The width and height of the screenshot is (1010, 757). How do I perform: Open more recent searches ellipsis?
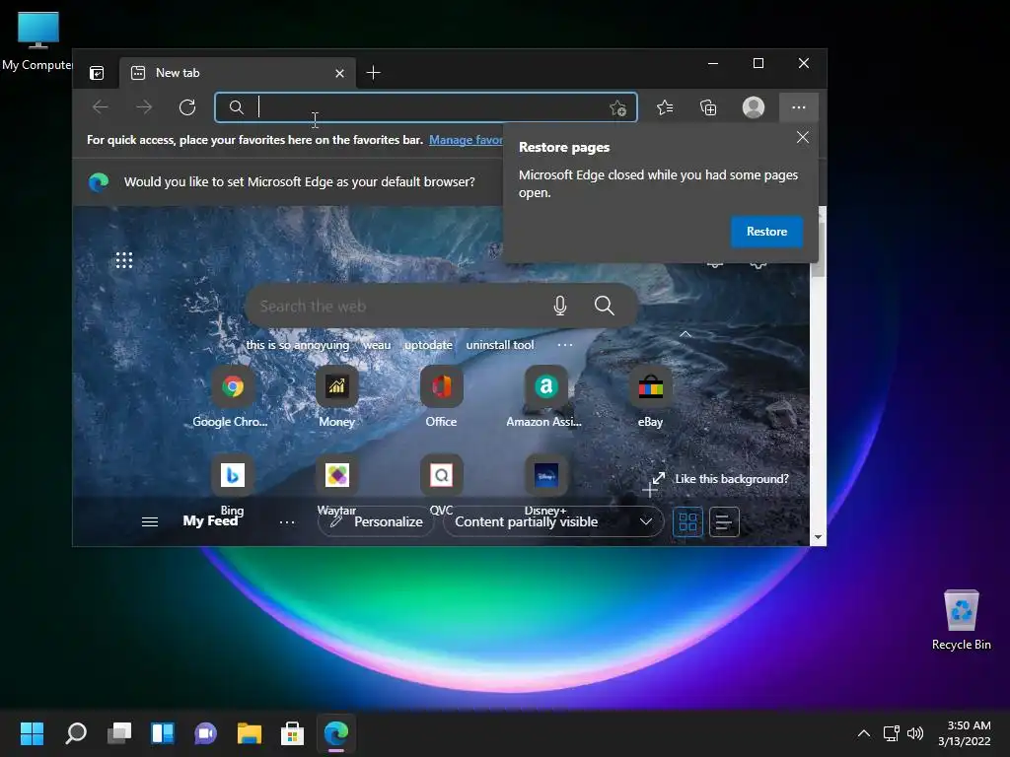point(565,345)
